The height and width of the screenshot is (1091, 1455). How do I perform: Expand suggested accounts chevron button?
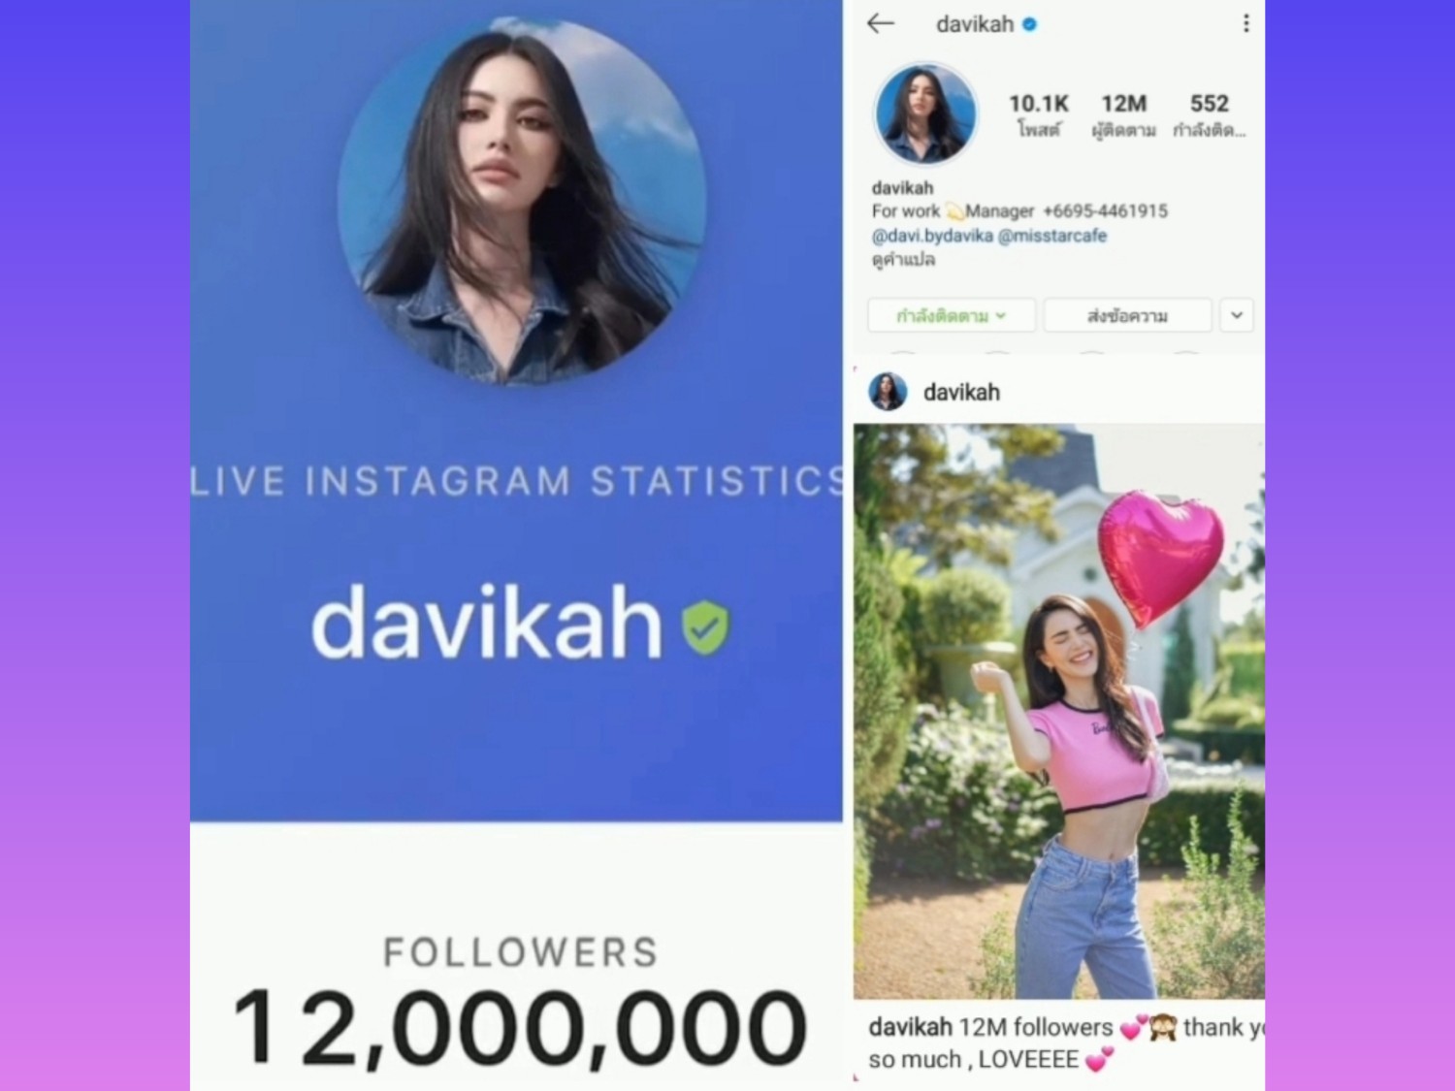click(x=1237, y=315)
